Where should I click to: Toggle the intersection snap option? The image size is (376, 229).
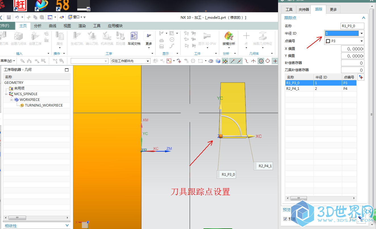(x=254, y=61)
